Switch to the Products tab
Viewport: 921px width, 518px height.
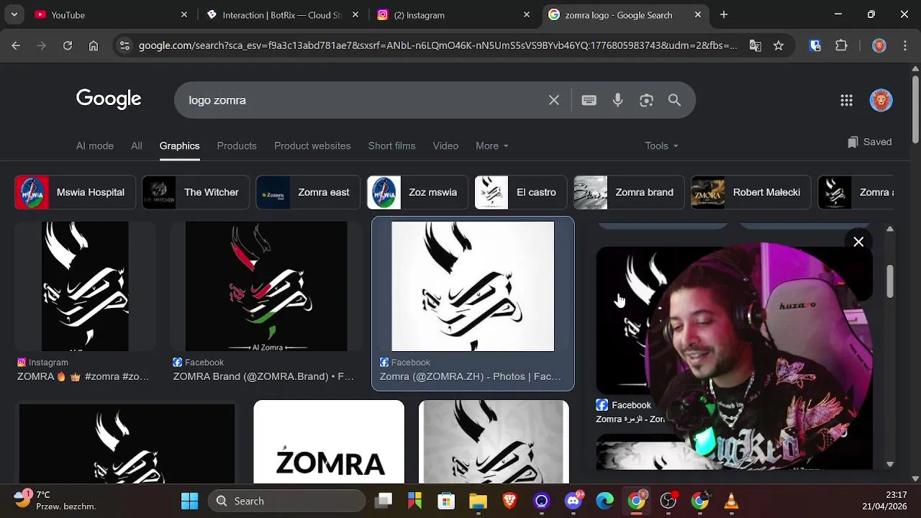(x=237, y=145)
